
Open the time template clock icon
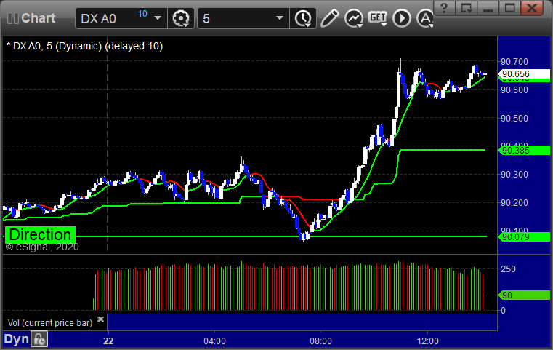(303, 18)
